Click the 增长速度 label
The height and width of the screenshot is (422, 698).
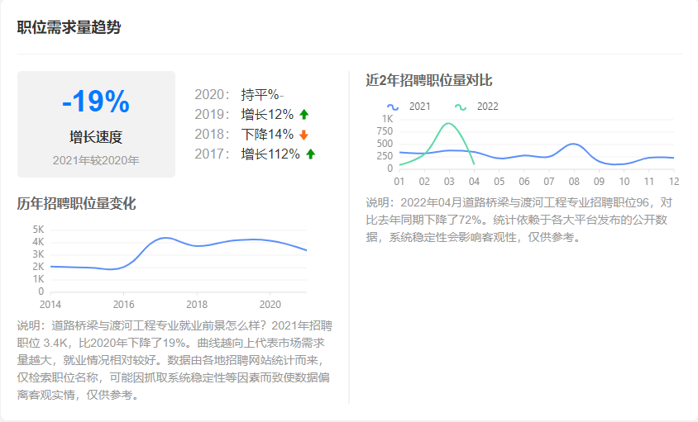[96, 137]
